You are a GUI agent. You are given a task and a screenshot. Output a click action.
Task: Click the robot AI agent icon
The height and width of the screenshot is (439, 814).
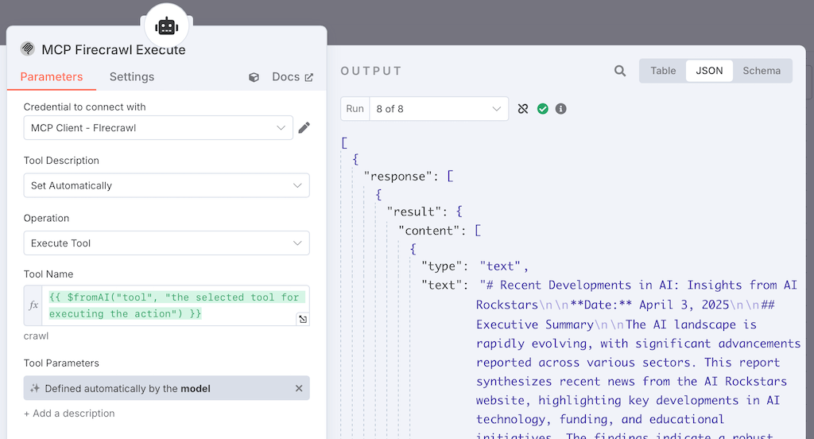click(167, 26)
